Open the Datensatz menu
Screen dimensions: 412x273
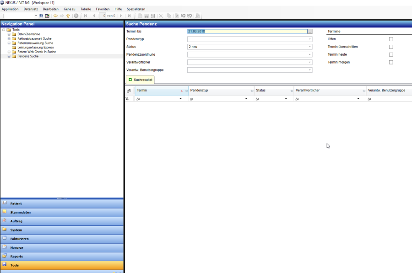point(31,9)
